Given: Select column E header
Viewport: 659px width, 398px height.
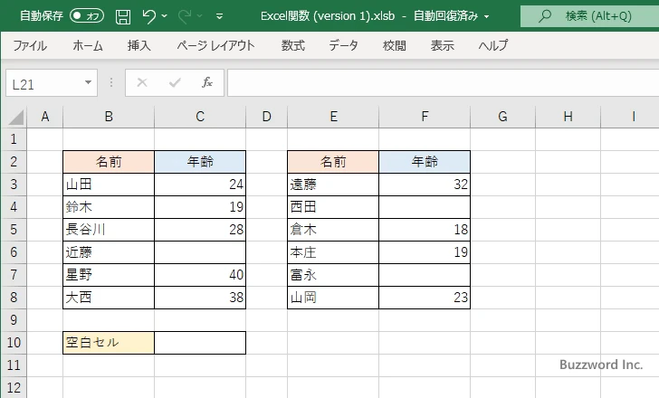Looking at the screenshot, I should point(333,117).
